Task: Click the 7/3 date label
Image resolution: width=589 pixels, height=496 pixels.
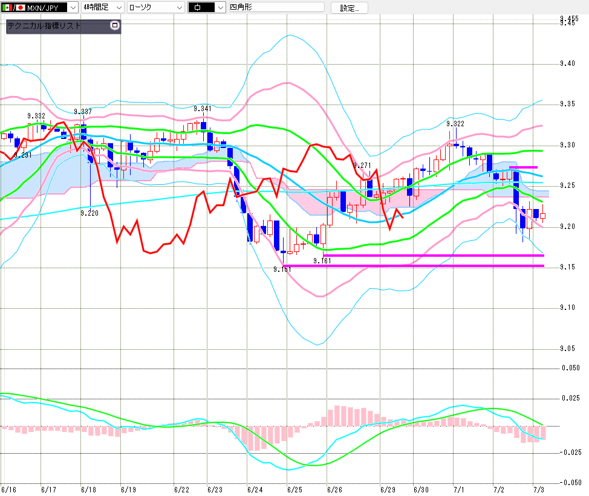Action: (x=539, y=490)
